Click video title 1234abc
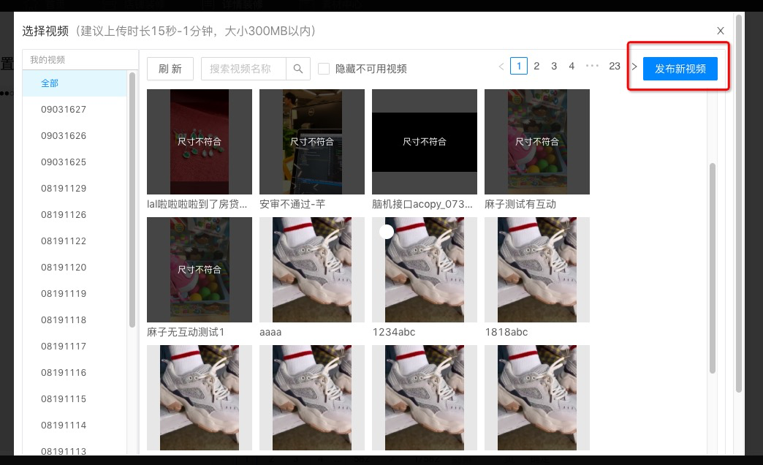 pyautogui.click(x=394, y=332)
